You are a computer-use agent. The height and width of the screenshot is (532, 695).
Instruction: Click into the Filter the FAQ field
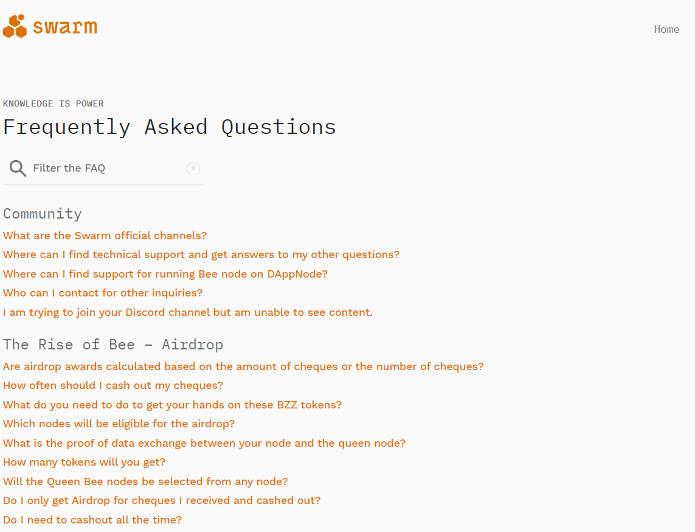click(106, 169)
